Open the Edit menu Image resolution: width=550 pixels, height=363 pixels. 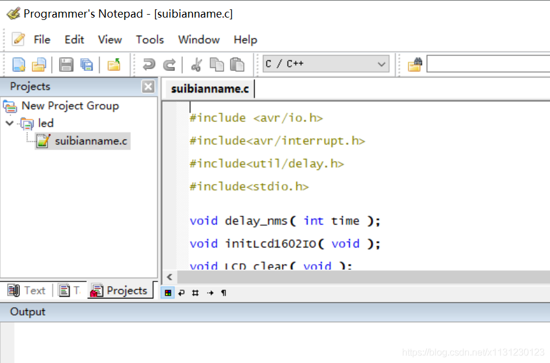coord(74,40)
